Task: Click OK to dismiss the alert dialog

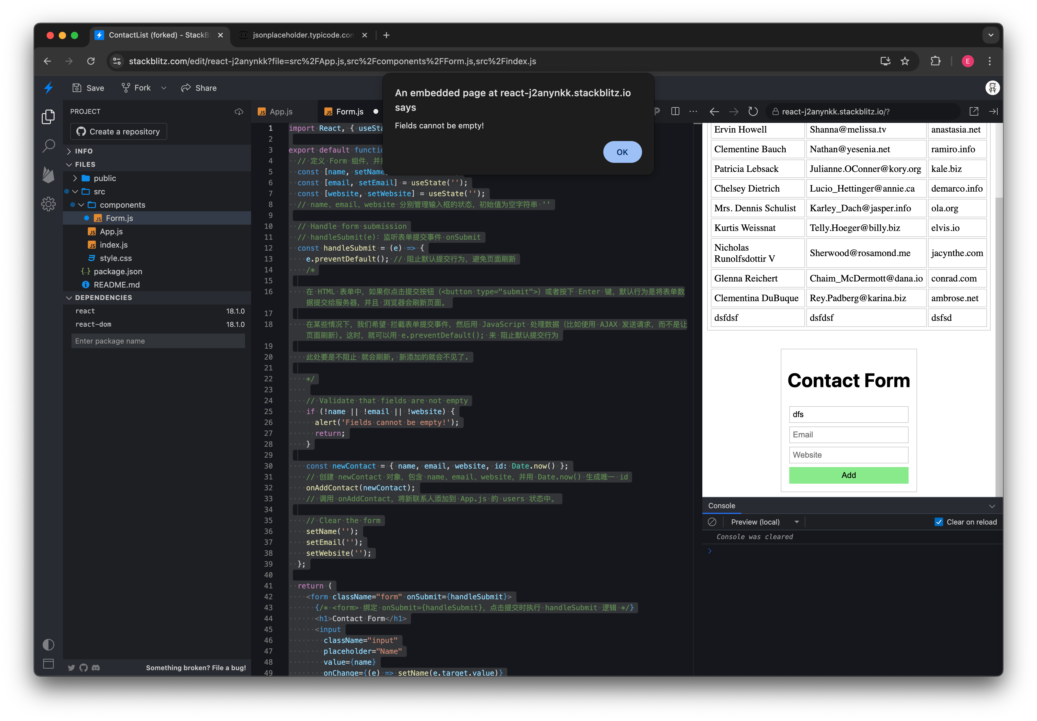Action: point(622,152)
